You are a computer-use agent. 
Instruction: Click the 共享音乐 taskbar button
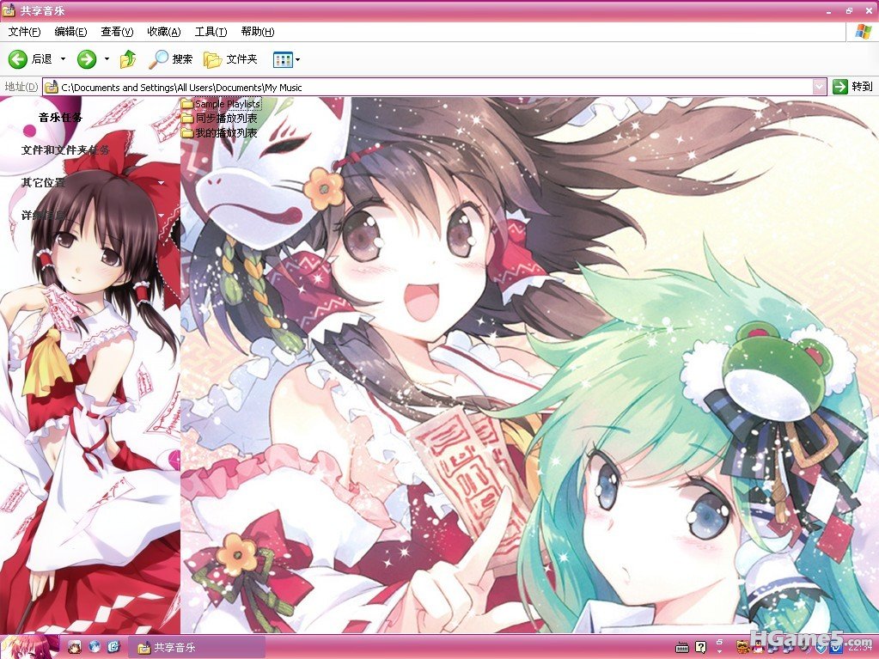[197, 648]
